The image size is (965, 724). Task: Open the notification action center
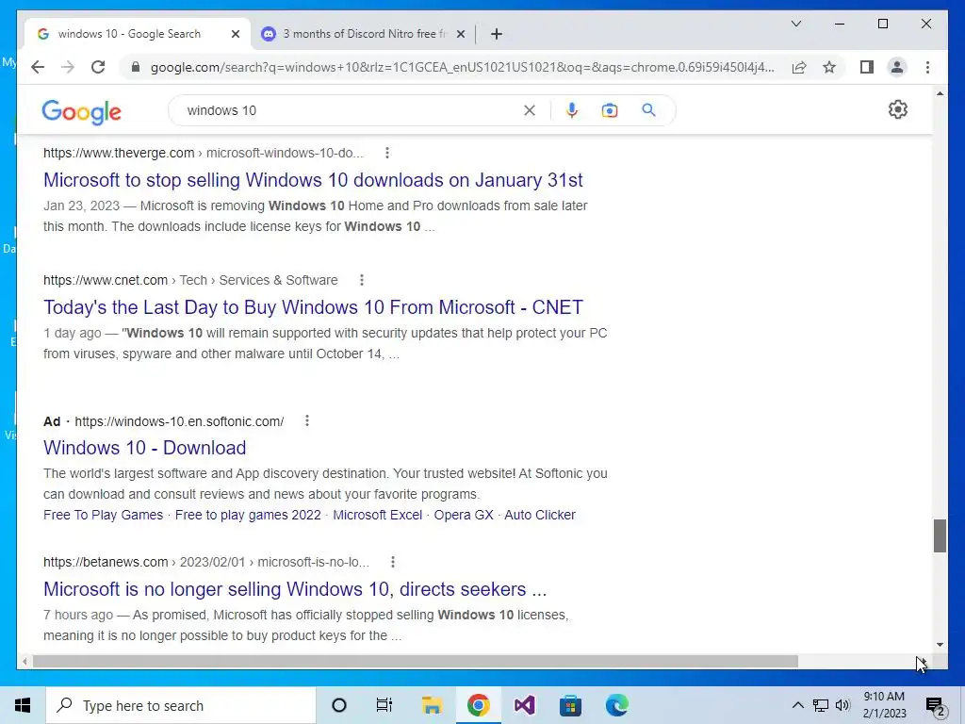pos(936,705)
